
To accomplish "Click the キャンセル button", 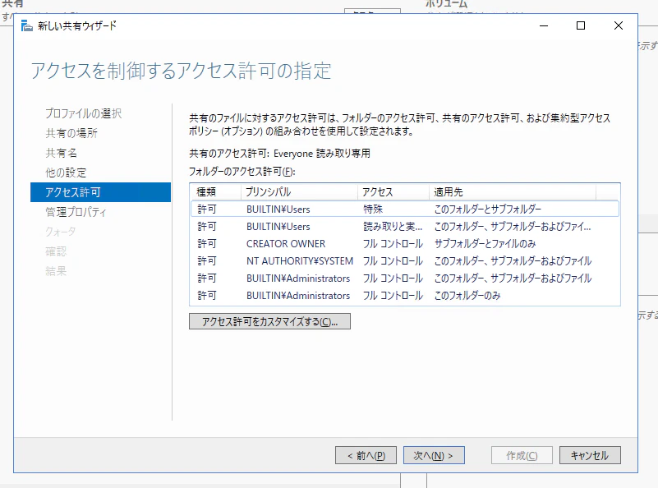I will (590, 455).
